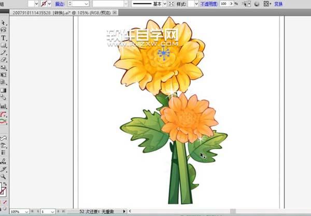Switch to the 2007910111435528 document tab
Screen dimensions: 311x216
tap(62, 13)
